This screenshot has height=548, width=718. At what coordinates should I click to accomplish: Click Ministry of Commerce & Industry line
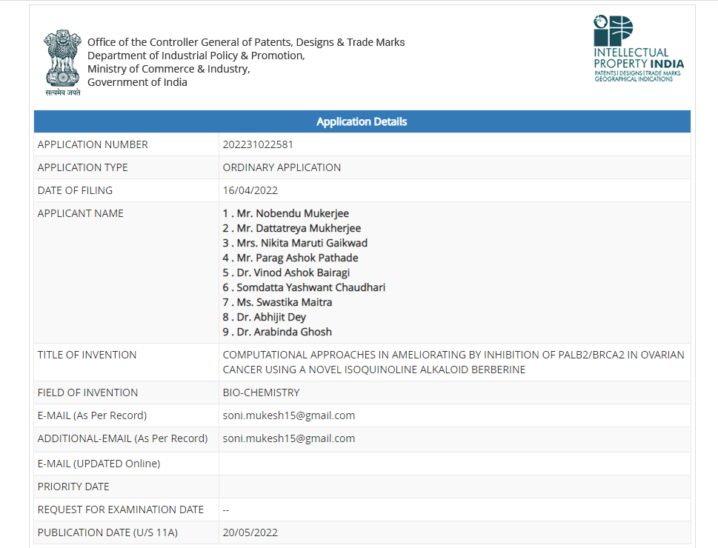tap(168, 69)
